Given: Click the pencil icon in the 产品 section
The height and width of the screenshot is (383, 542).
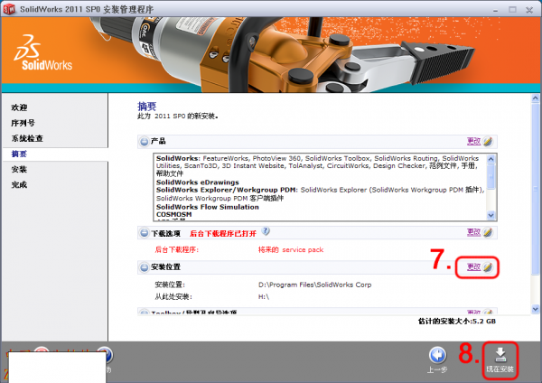Looking at the screenshot, I should [x=488, y=142].
